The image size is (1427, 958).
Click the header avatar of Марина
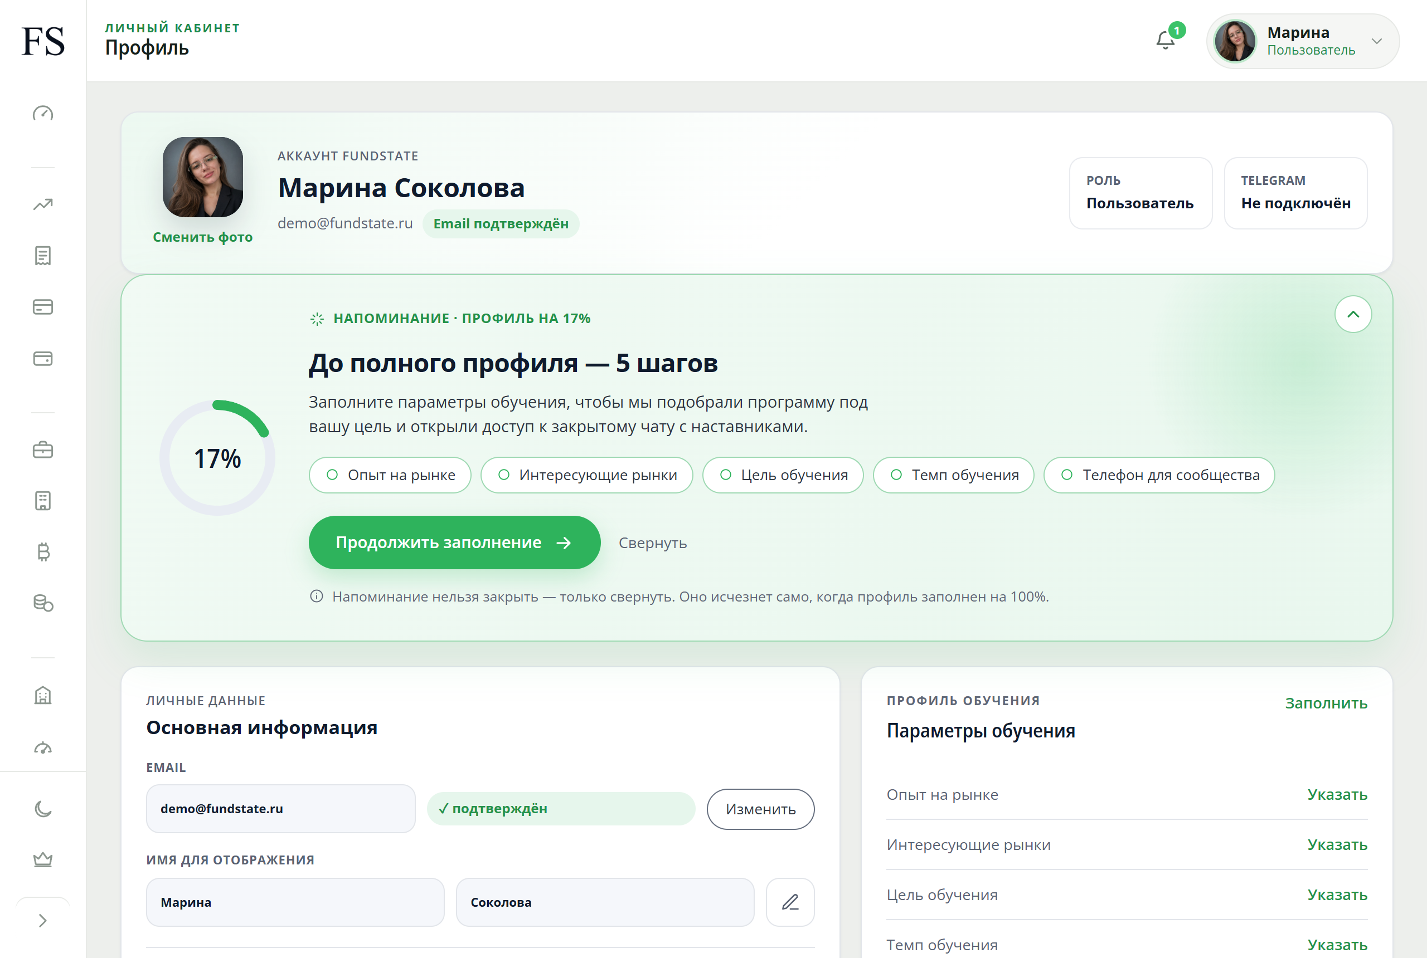pos(1234,41)
